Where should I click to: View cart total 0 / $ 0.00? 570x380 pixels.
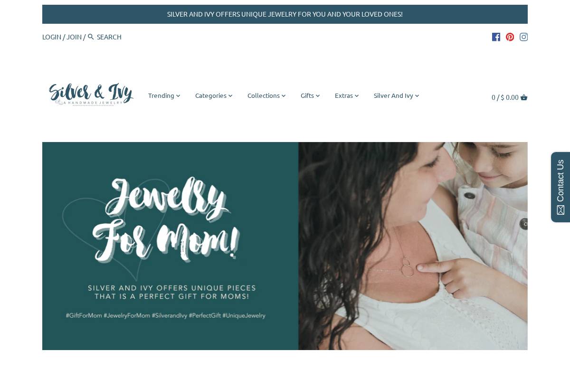click(x=505, y=97)
